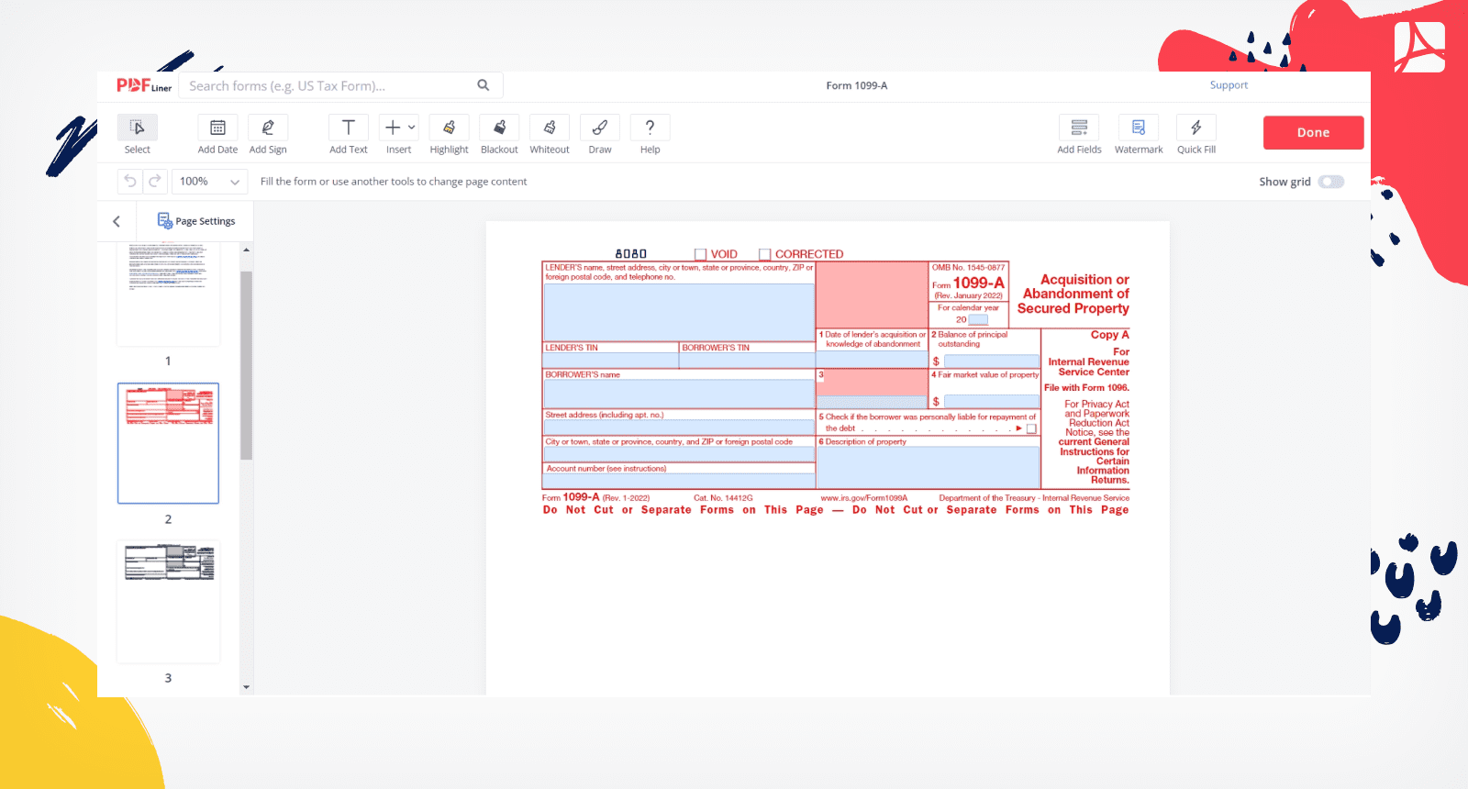The width and height of the screenshot is (1468, 789).
Task: Check the CORRECTED checkbox
Action: coord(765,254)
